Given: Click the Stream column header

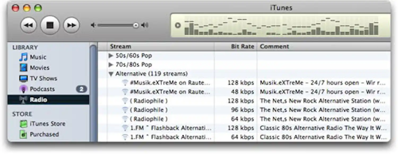Looking at the screenshot, I should pos(121,46).
